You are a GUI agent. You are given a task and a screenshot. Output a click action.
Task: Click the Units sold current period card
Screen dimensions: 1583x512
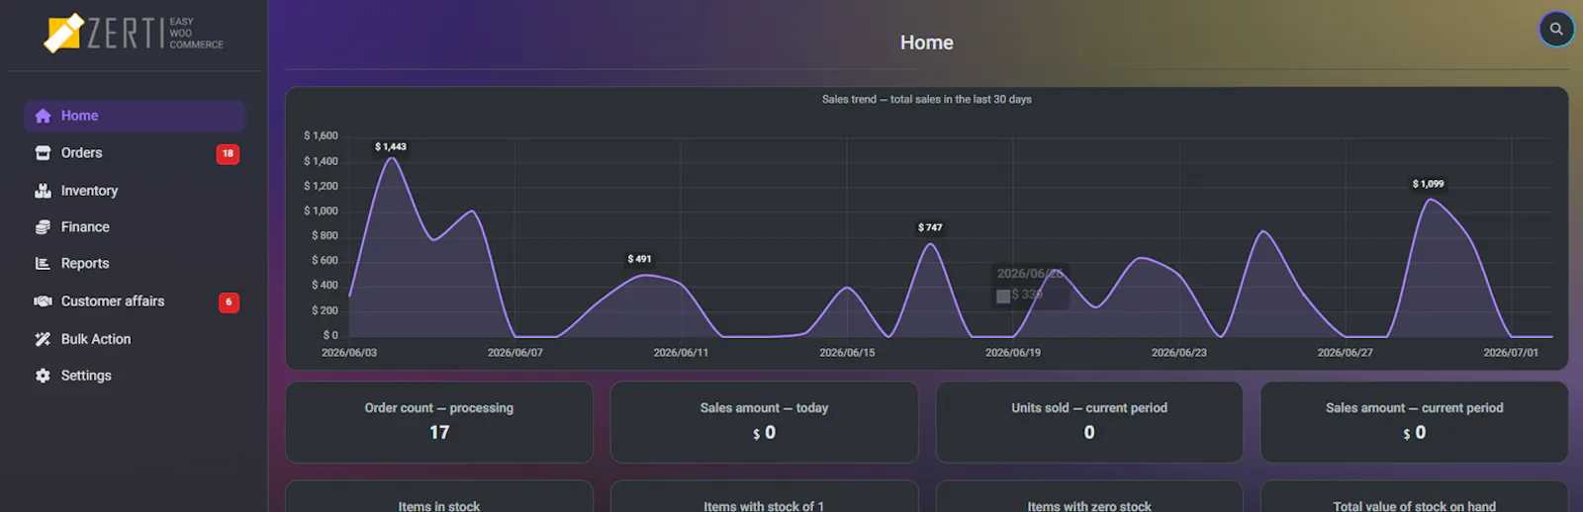1089,422
